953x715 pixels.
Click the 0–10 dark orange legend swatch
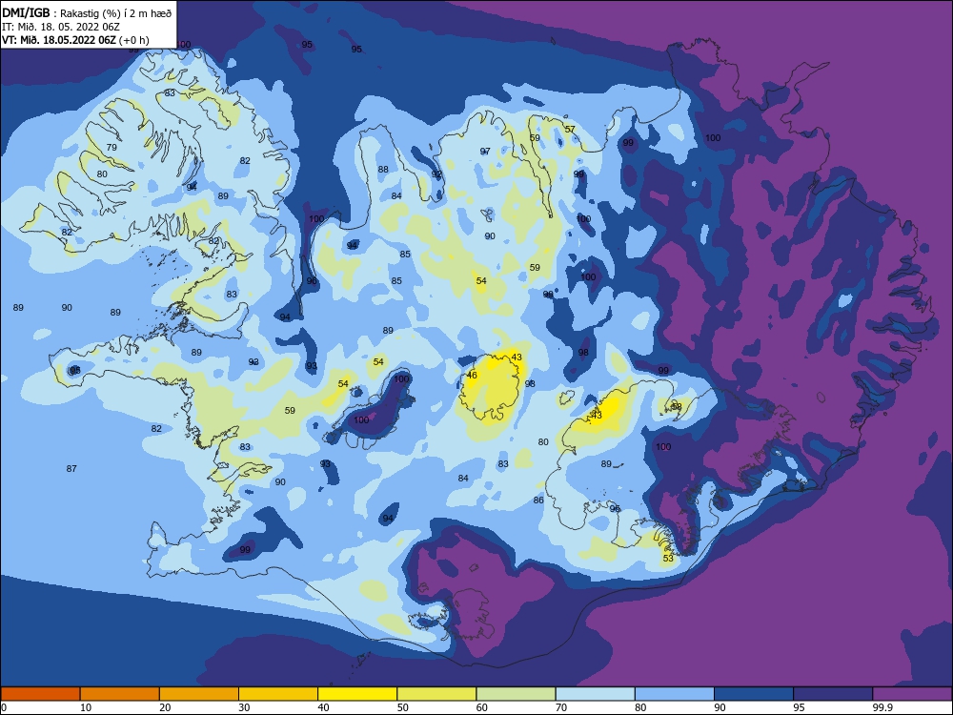(40, 694)
